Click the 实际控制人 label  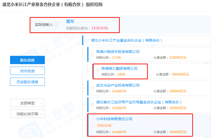[44, 25]
